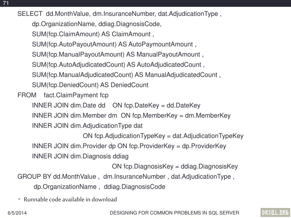Click the INNER JOIN dim.AdjudicationType dat line

click(87, 126)
